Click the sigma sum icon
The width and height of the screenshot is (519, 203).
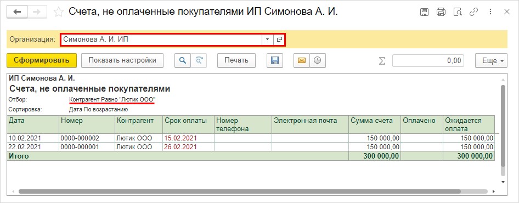[x=382, y=60]
